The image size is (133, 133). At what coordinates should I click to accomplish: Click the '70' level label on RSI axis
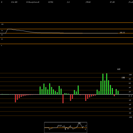(x=2, y=31)
